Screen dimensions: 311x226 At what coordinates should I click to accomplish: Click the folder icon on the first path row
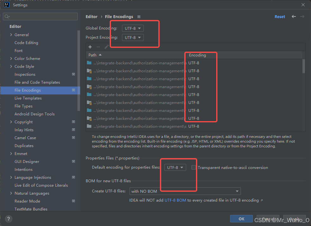[88, 63]
